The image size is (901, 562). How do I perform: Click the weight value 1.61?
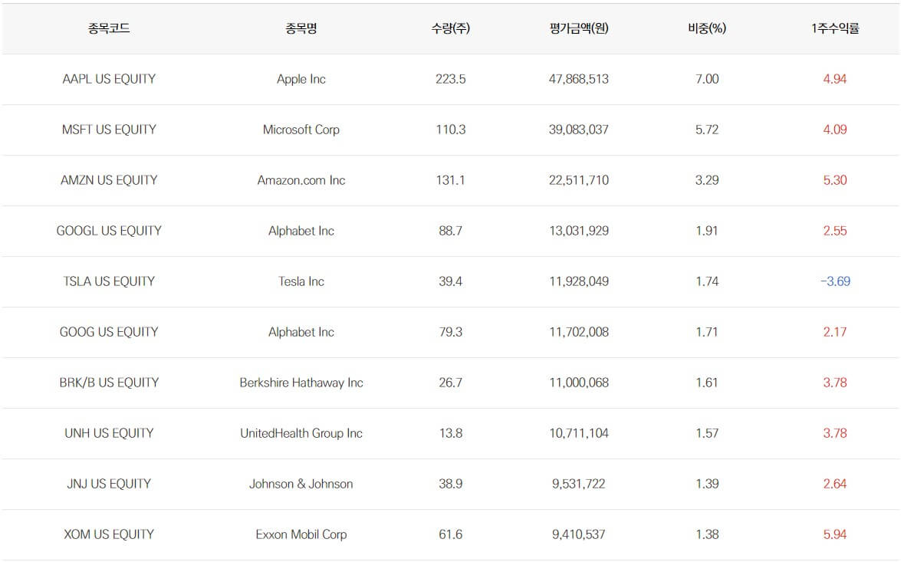[x=707, y=382]
